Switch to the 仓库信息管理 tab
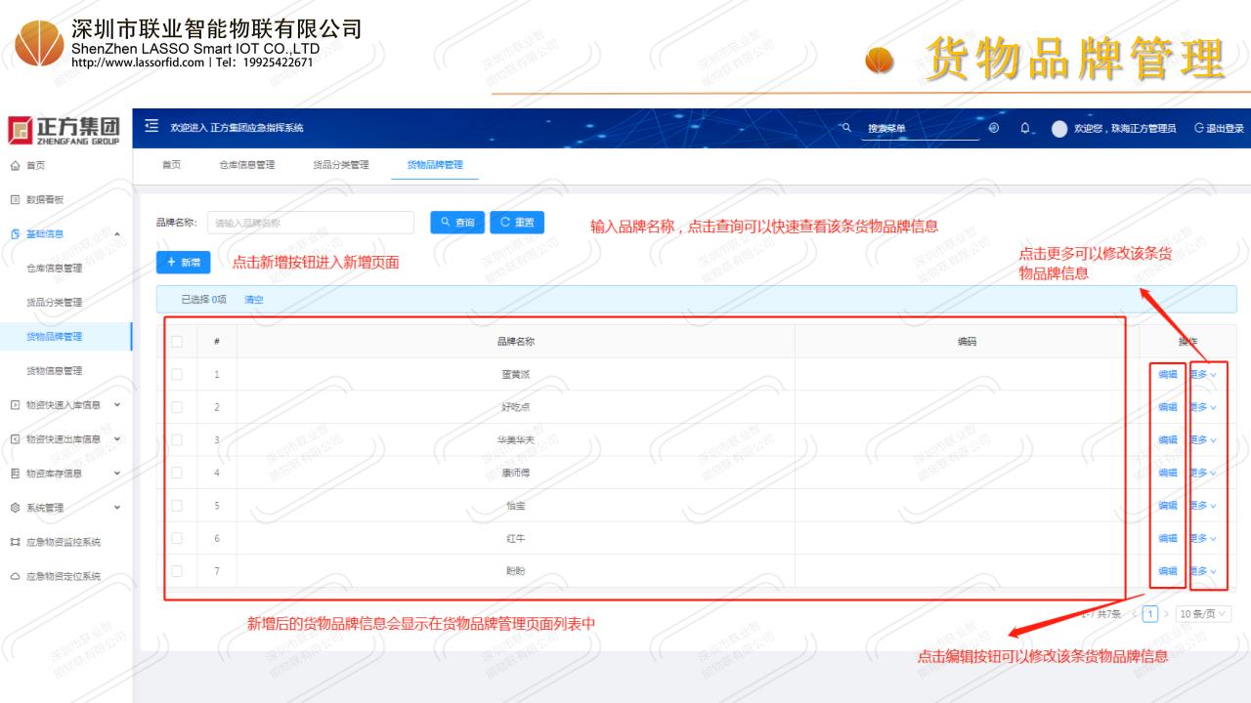This screenshot has height=703, width=1251. tap(246, 165)
